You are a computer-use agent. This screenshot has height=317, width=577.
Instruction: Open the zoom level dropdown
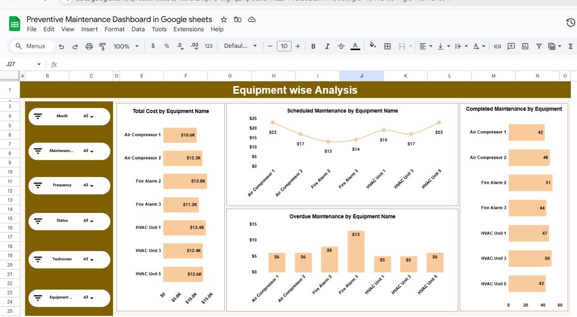coord(126,46)
